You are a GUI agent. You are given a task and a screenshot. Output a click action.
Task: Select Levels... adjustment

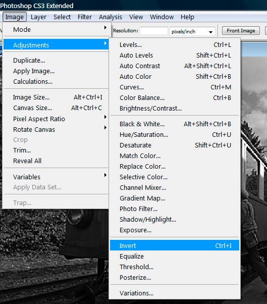coord(175,45)
